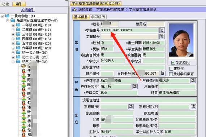
Task: Expand the 二年级 (01)班 node
Action: tap(13, 30)
